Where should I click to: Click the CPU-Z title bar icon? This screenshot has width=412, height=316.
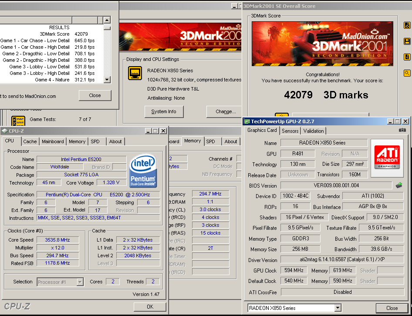(x=4, y=131)
